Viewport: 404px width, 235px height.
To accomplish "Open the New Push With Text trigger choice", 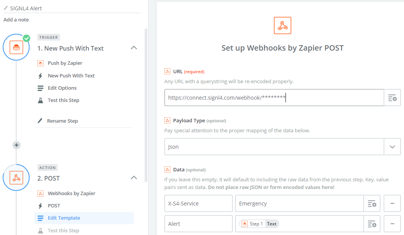I will coord(71,76).
